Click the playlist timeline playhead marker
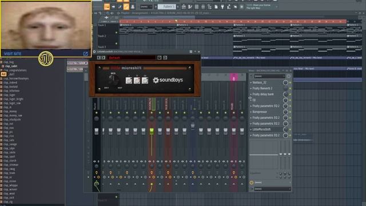This screenshot has height=206, width=366. (176, 21)
